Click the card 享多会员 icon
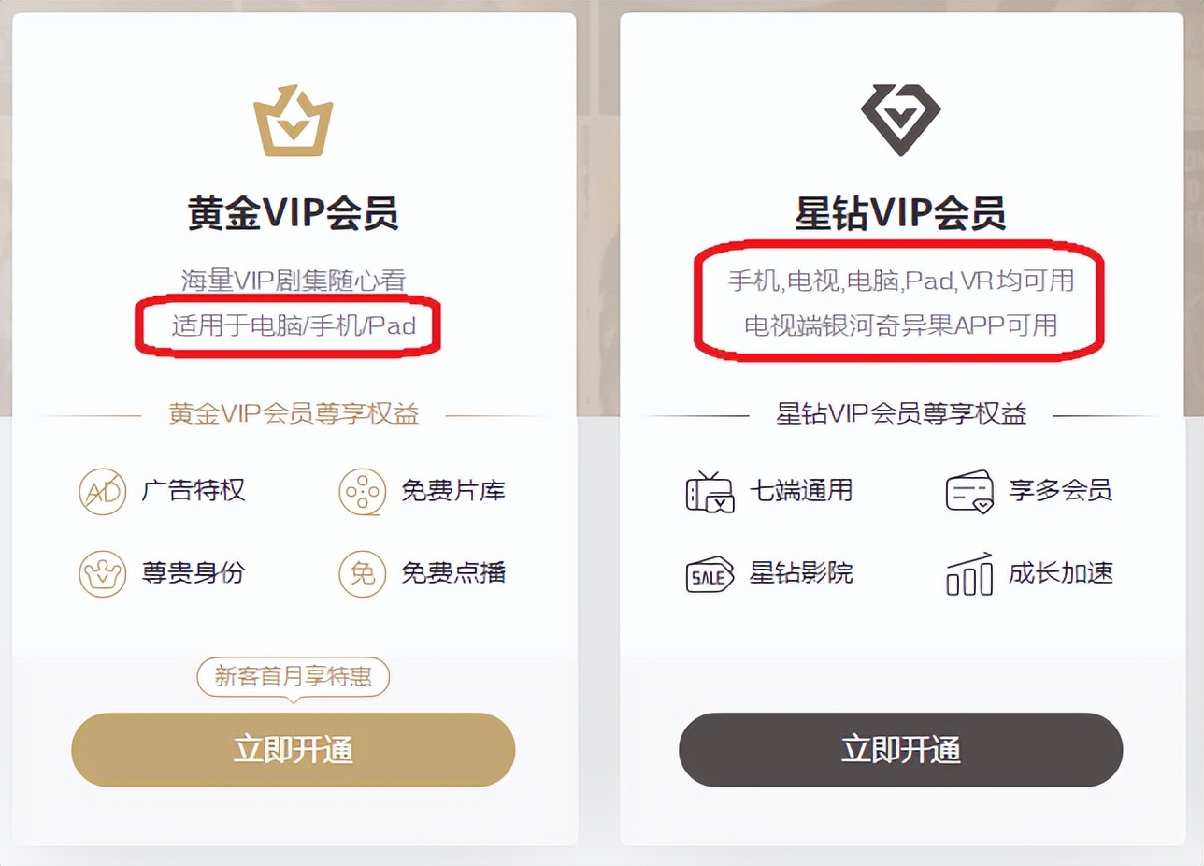1204x866 pixels. click(969, 492)
